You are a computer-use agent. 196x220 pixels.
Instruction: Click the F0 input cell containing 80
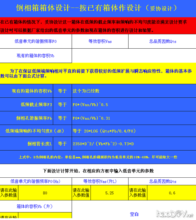(x=45, y=193)
